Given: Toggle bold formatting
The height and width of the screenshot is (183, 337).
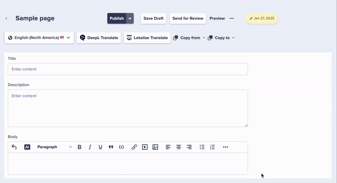Looking at the screenshot, I should point(80,147).
